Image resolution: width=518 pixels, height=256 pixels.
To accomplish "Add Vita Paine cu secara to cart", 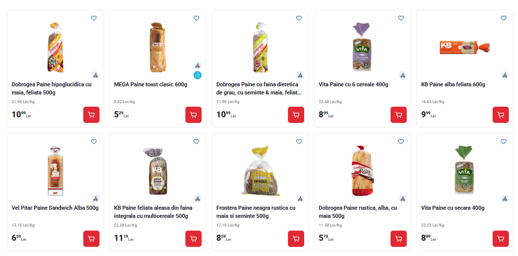I will 501,239.
